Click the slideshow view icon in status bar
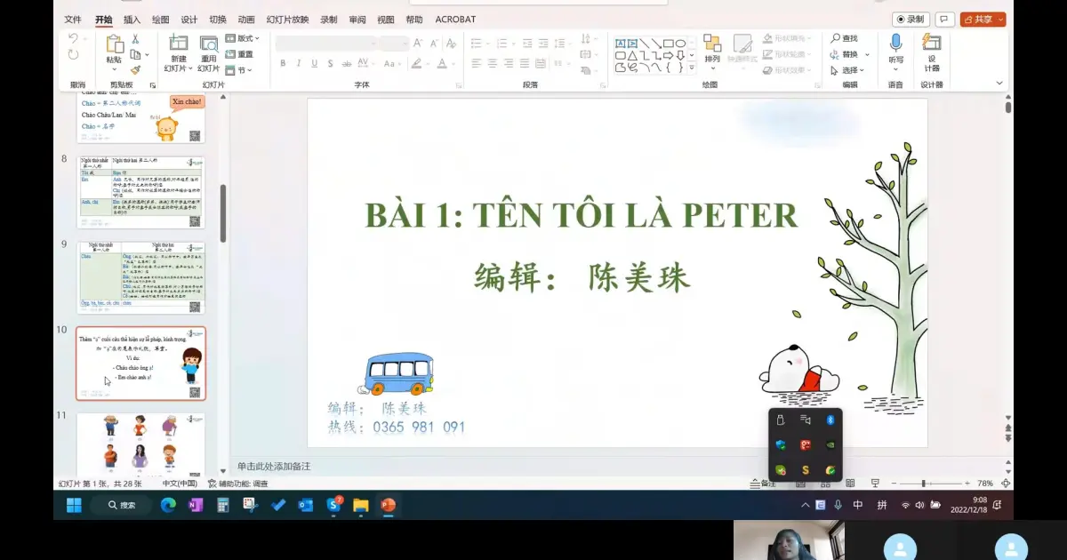 click(876, 483)
